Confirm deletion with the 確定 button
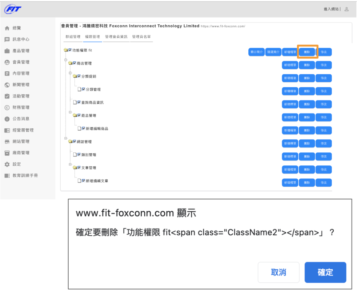 [325, 272]
